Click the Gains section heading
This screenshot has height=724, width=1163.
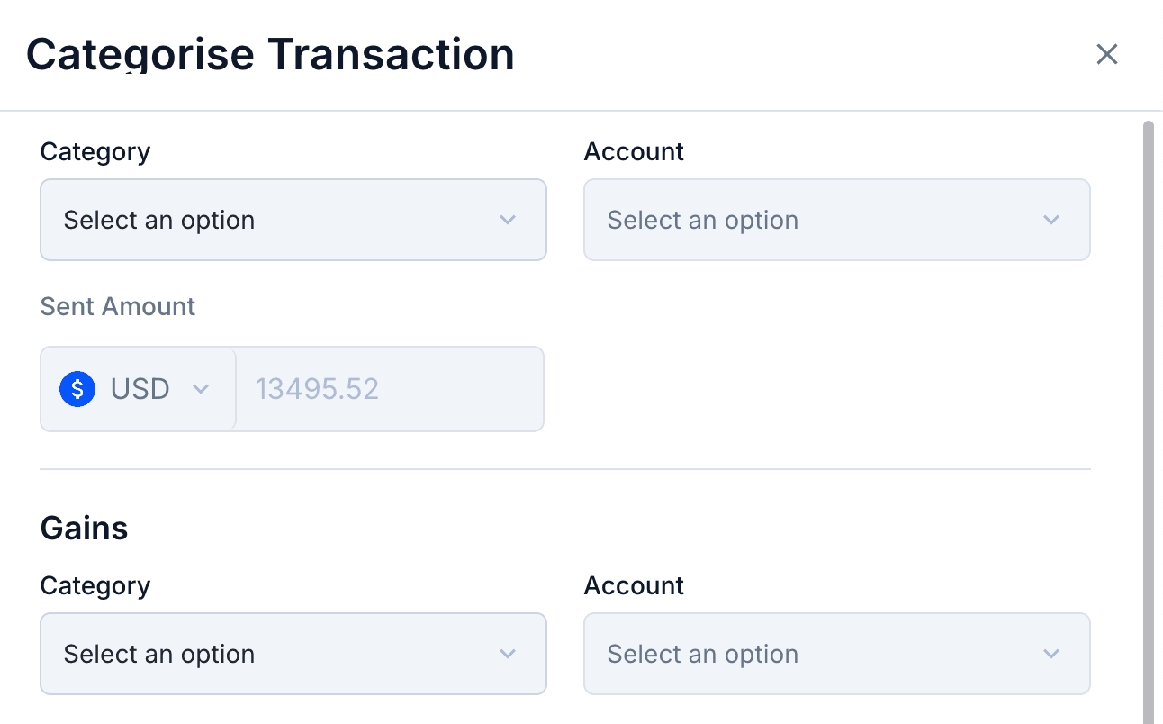point(83,528)
